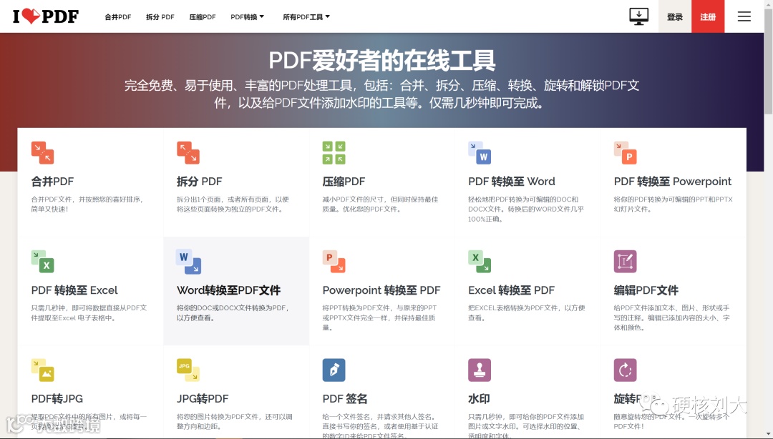Open the 编辑PDF文件 title link

646,290
